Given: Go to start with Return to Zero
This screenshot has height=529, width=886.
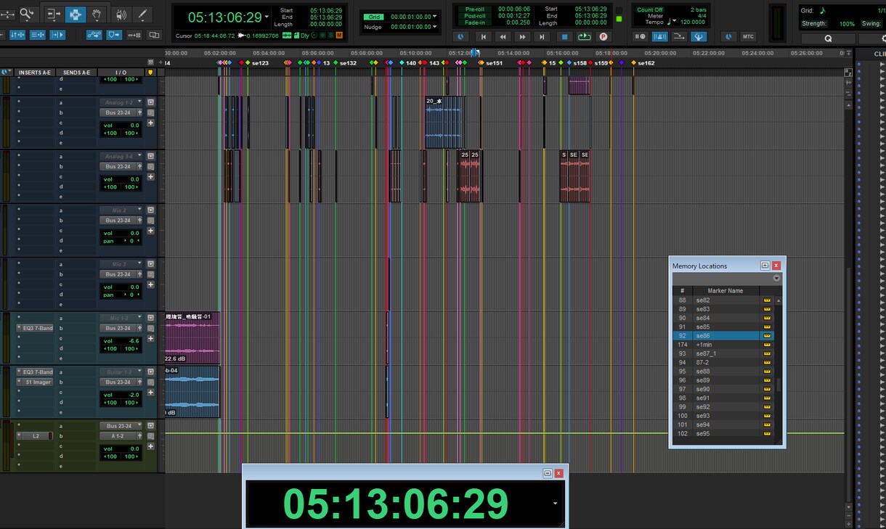Looking at the screenshot, I should point(483,36).
